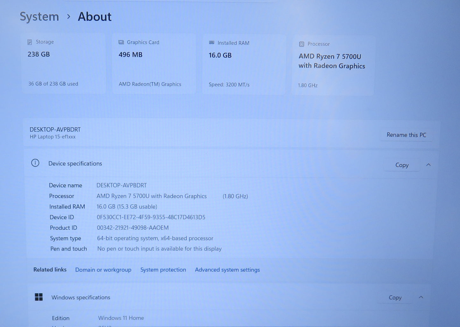This screenshot has height=327, width=460.
Task: Collapse the Windows specifications section chevron
Action: (x=421, y=297)
